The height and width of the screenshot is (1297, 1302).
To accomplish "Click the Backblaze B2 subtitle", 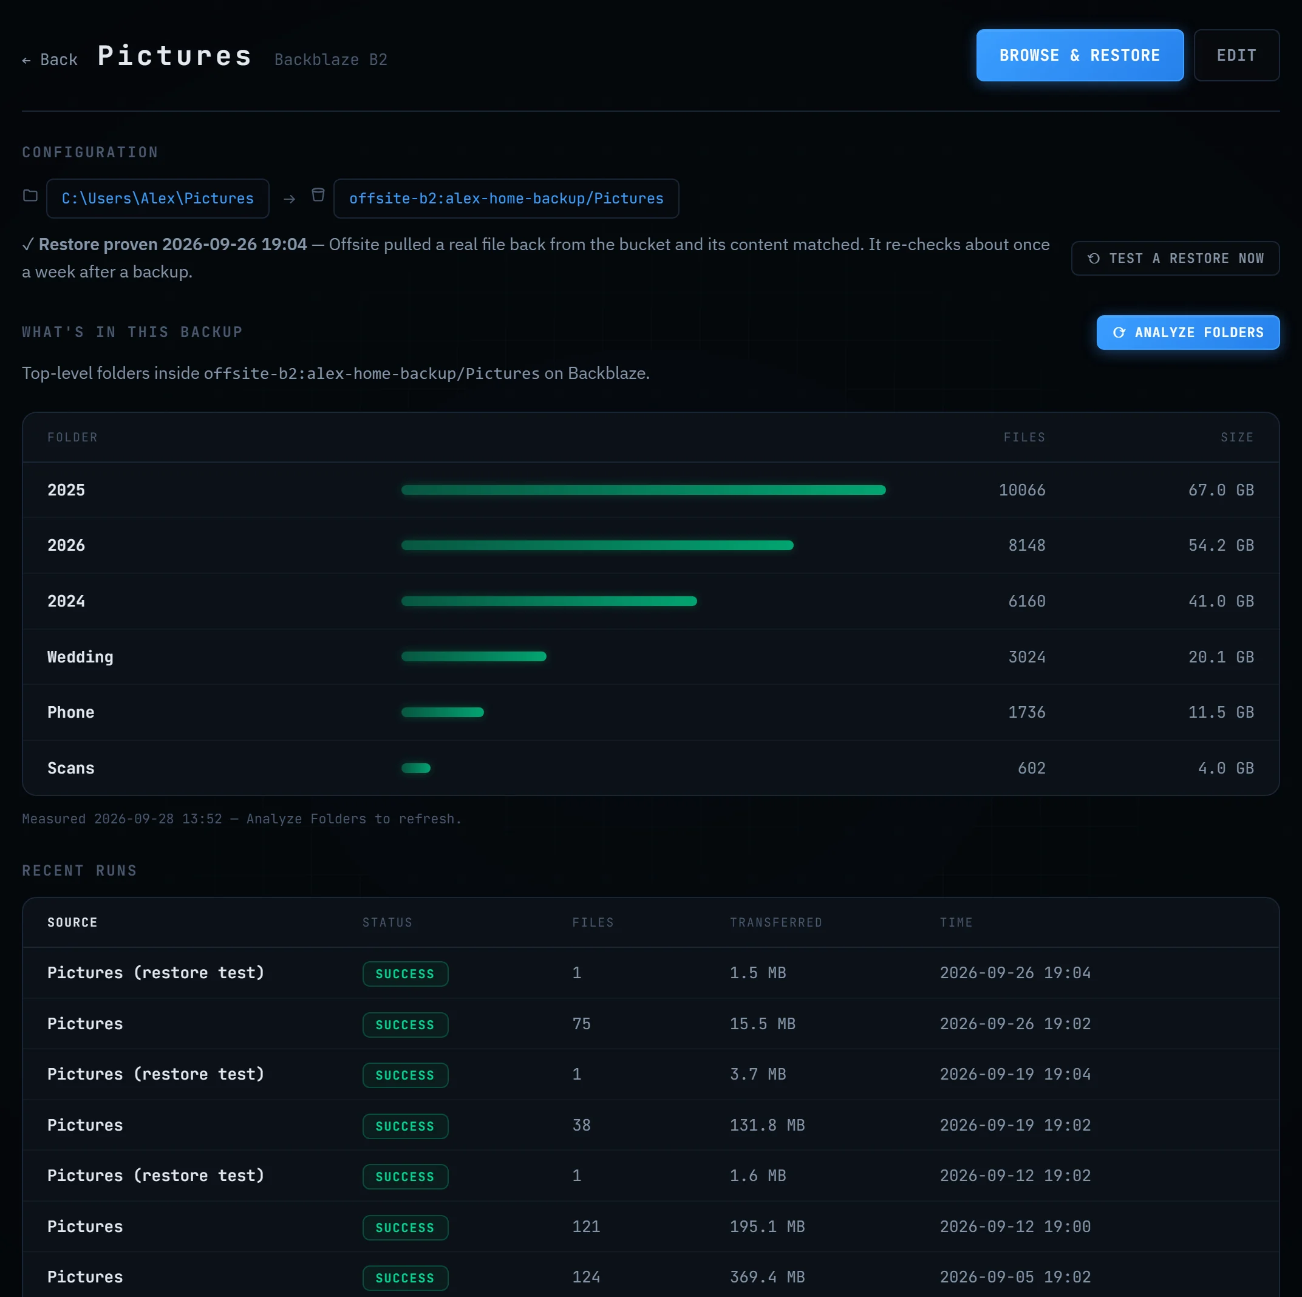I will point(330,60).
